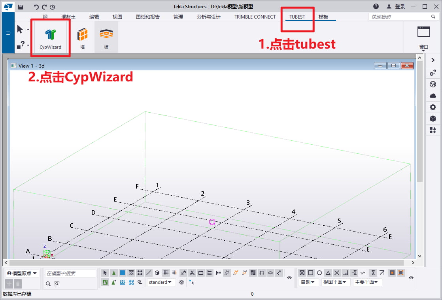Open the Tekla help question mark
The height and width of the screenshot is (300, 442).
coord(376,6)
